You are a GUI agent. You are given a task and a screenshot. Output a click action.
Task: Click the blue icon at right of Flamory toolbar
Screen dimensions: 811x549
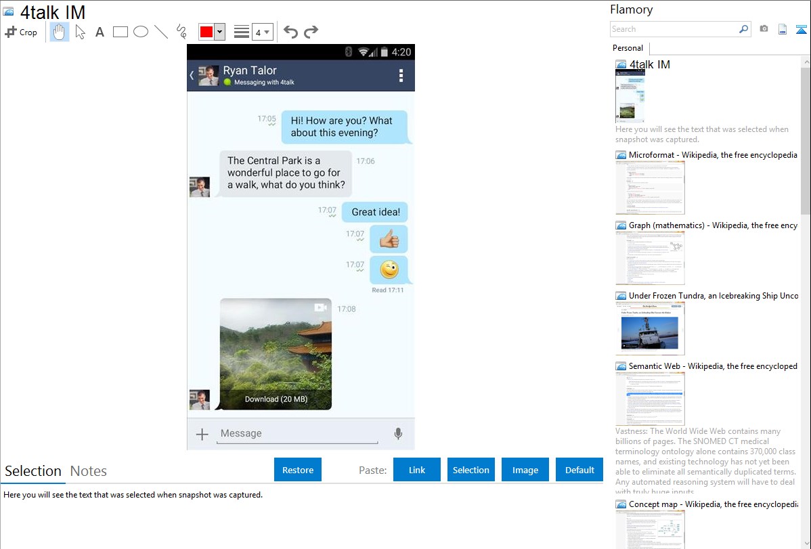coord(801,29)
